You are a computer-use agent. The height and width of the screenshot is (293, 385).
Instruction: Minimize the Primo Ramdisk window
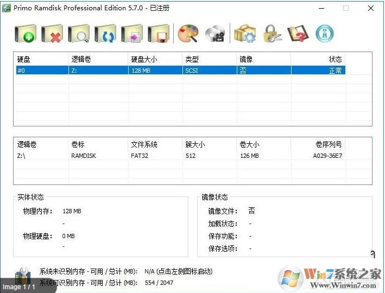[x=321, y=8]
